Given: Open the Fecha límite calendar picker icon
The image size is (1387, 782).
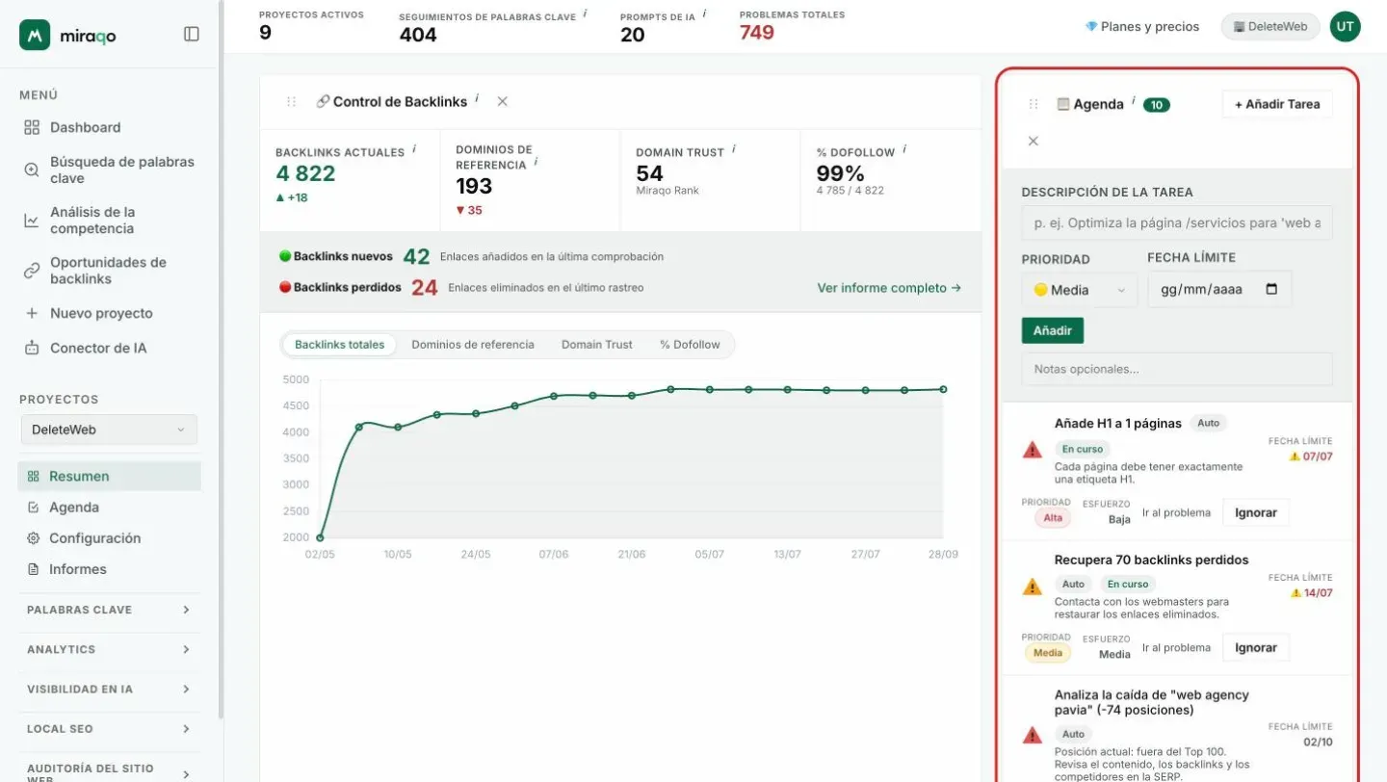Looking at the screenshot, I should click(1271, 290).
